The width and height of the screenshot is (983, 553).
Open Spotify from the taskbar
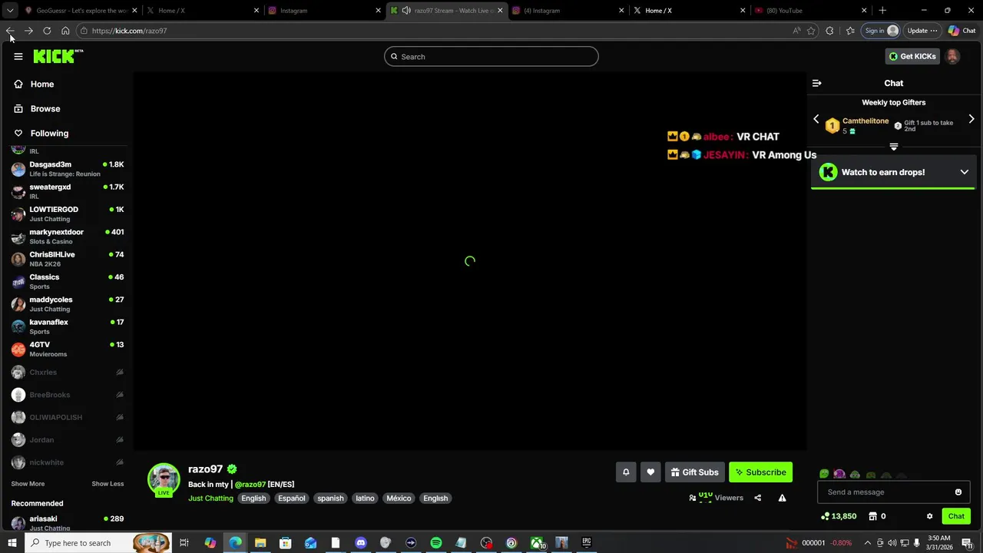click(x=436, y=543)
